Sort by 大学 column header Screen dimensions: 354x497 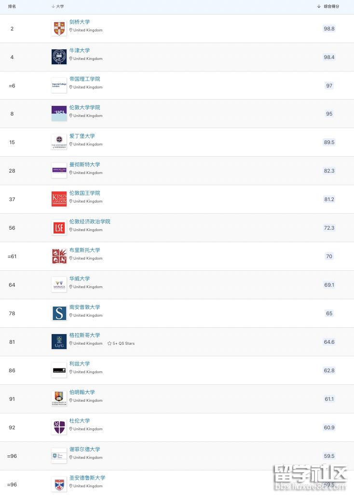(x=58, y=6)
